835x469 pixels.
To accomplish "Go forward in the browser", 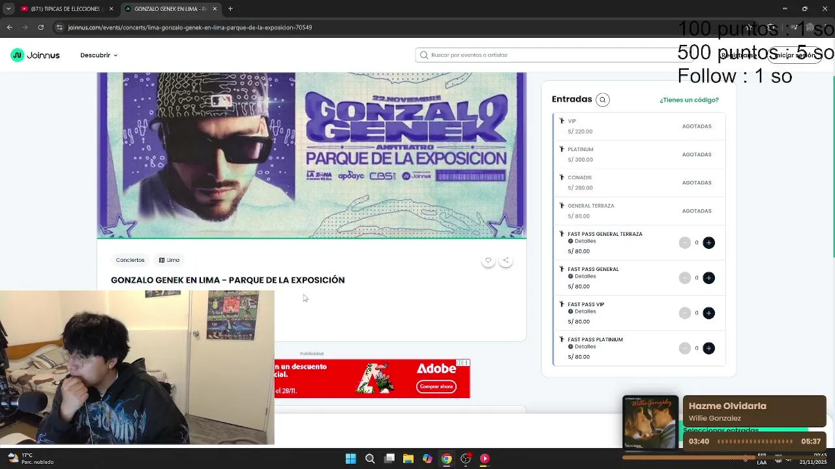I will [x=25, y=27].
